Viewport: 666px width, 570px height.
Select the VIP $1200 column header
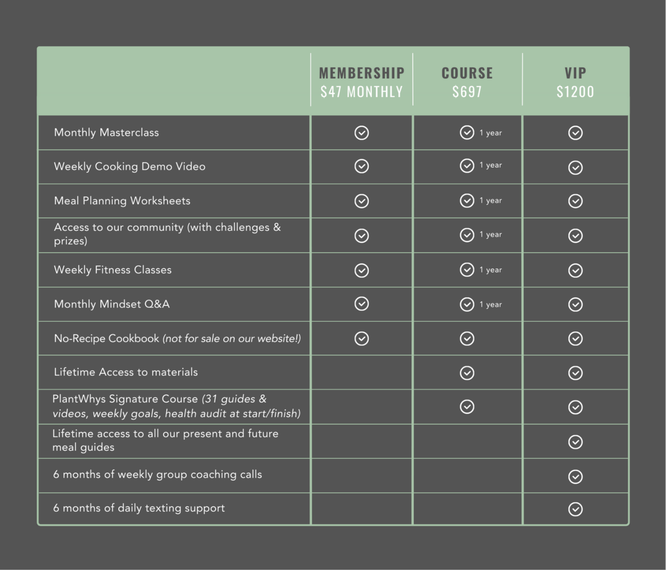(575, 82)
